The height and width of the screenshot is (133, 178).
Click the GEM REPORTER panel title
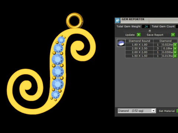point(133,19)
